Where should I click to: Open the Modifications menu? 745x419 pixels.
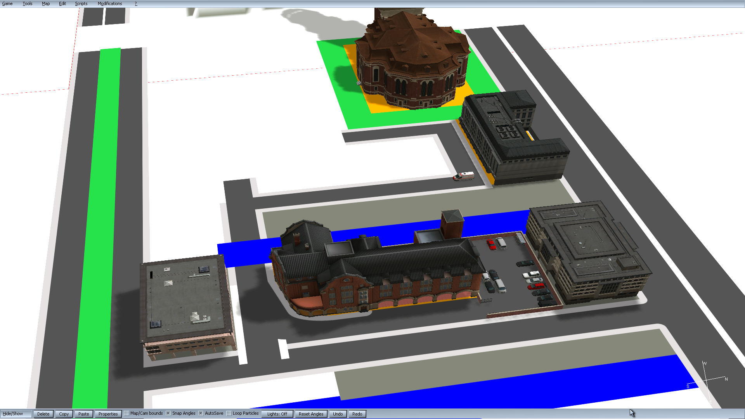pos(110,3)
